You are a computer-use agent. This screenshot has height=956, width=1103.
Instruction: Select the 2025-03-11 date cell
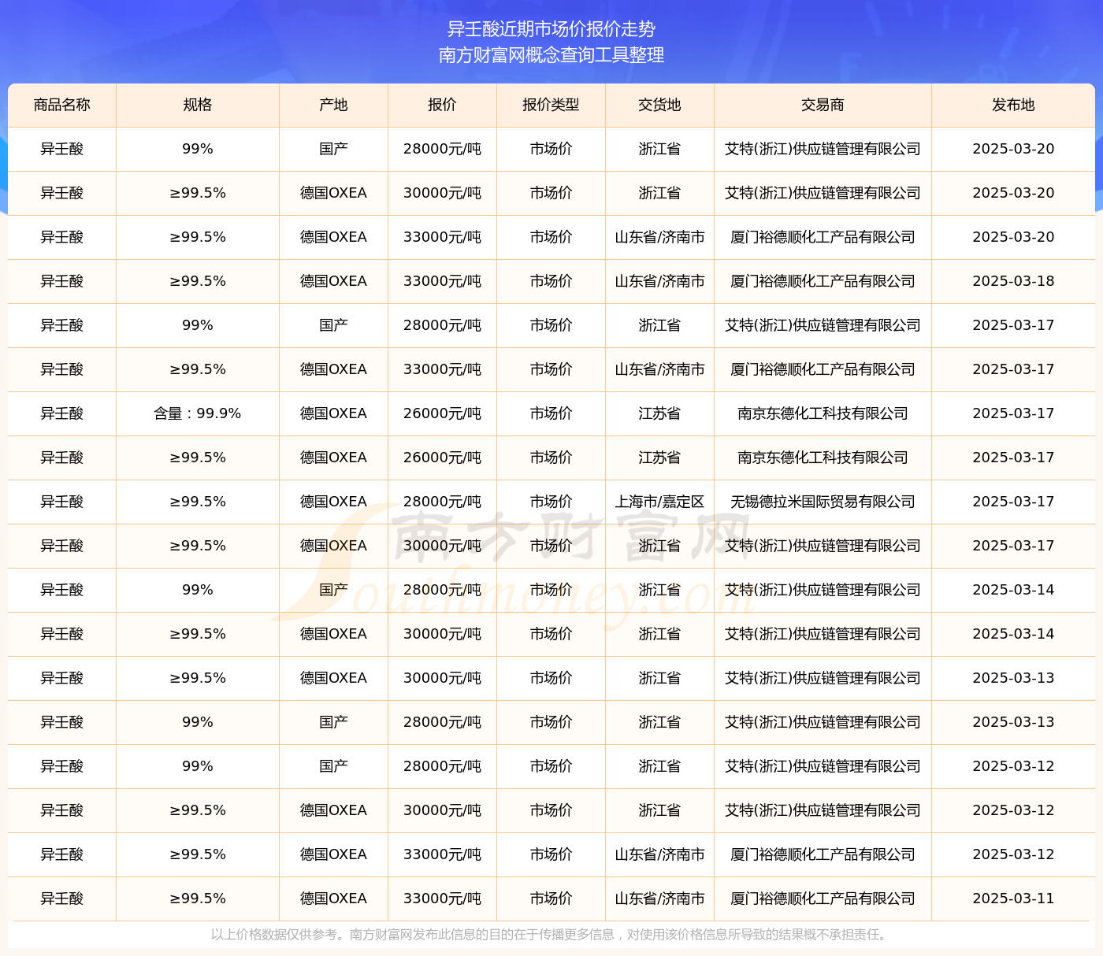(1013, 899)
